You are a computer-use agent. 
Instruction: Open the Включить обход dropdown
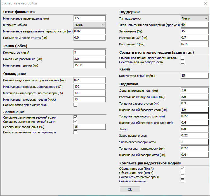coord(89,25)
